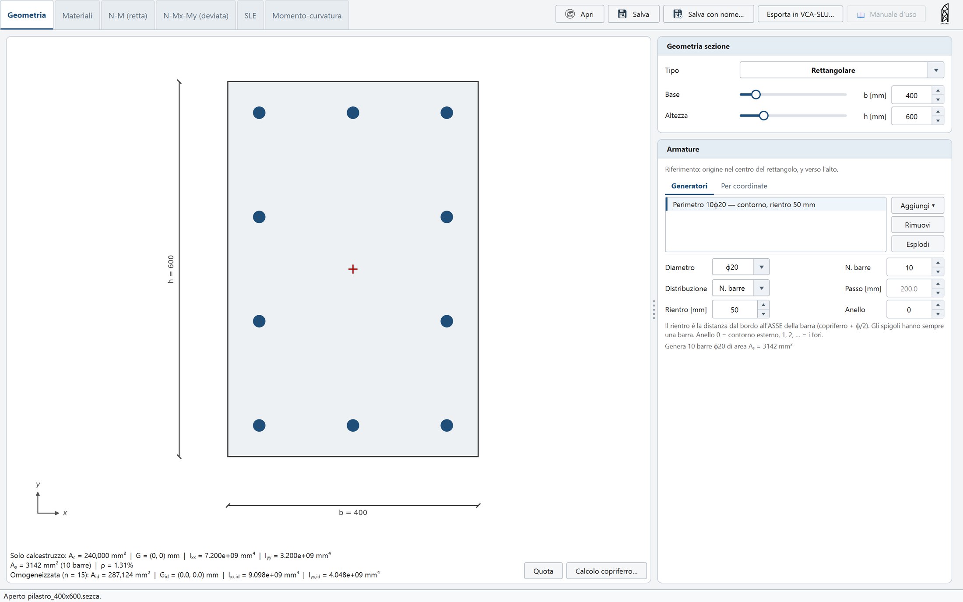Click the Esplodi button
This screenshot has height=602, width=963.
point(917,244)
